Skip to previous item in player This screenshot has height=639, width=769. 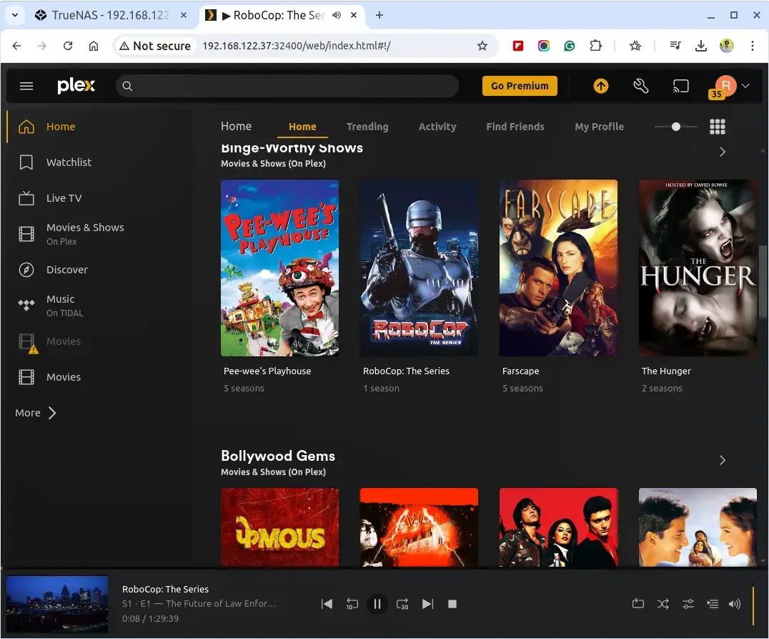pos(327,604)
